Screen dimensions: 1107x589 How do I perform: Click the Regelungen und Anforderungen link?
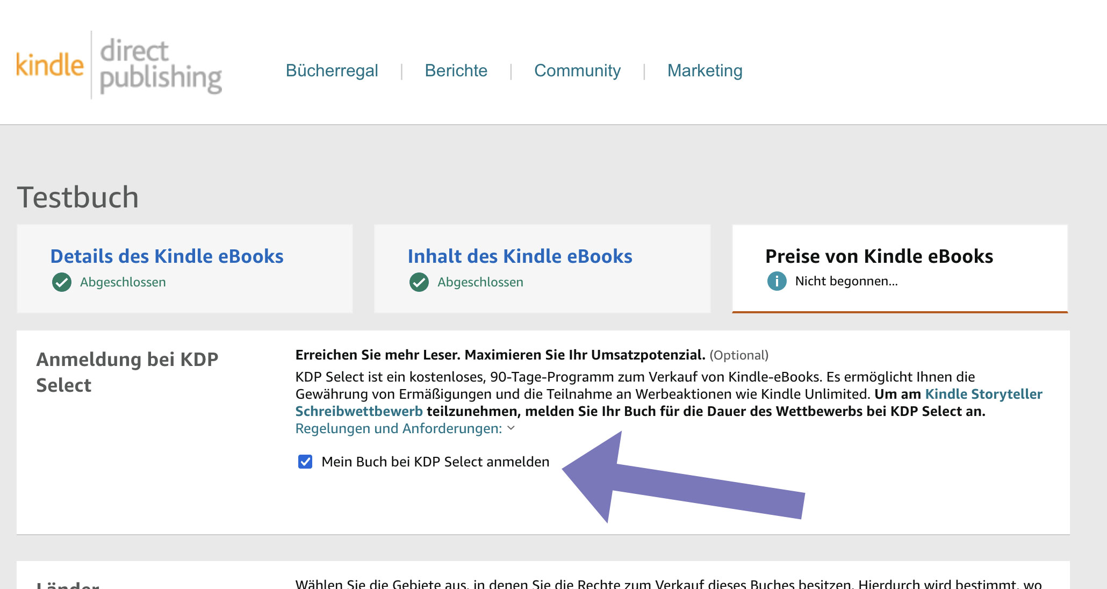(398, 428)
